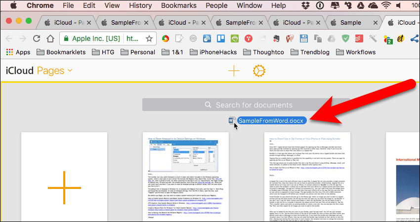Click the page-with-arrow extension icon
Viewport: 420px width, 222px height.
[x=179, y=39]
